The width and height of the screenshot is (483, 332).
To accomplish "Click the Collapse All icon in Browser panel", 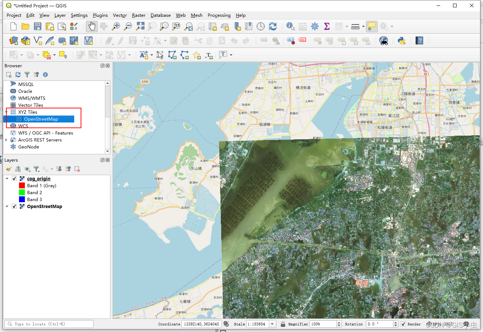I will pyautogui.click(x=36, y=75).
